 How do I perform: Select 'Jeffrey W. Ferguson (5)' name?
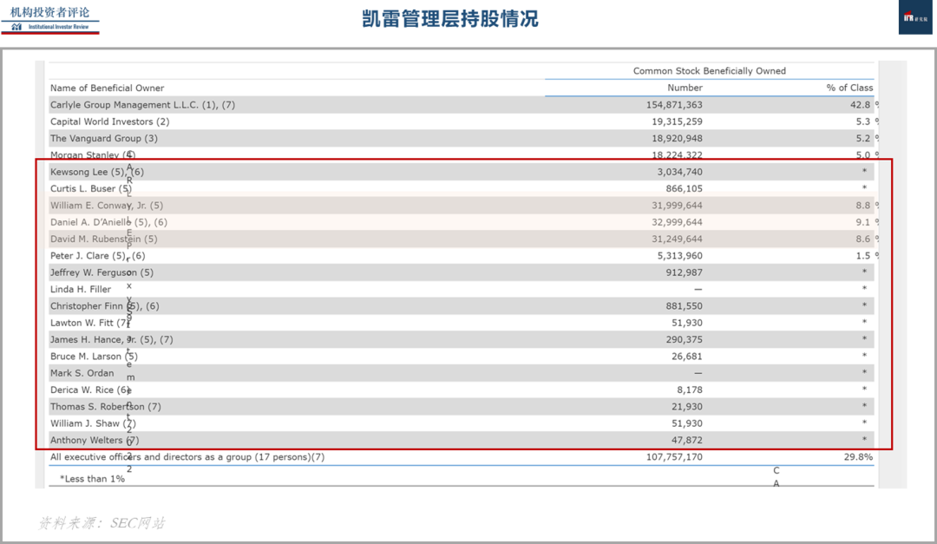(x=102, y=272)
